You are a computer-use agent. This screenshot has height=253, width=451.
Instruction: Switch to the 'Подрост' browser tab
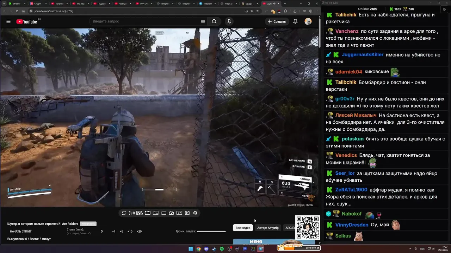pyautogui.click(x=101, y=4)
